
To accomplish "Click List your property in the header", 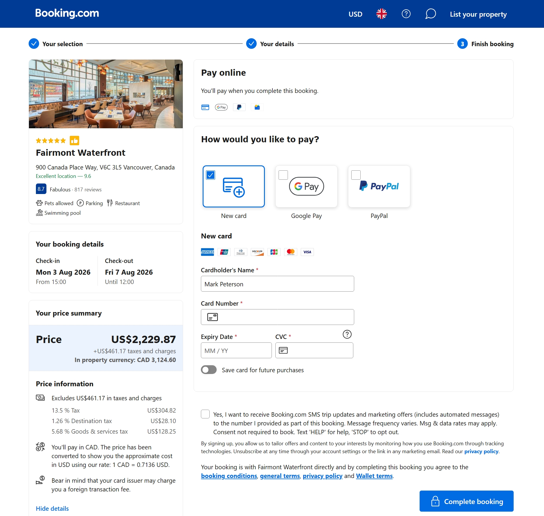I will pos(478,14).
